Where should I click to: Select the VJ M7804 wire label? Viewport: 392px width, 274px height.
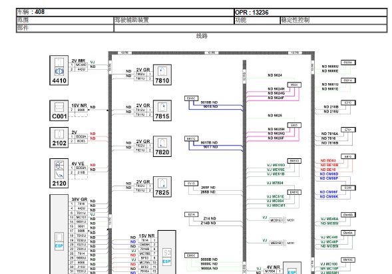pos(275,183)
